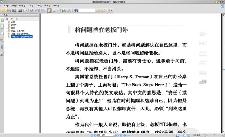Go to next page button in status bar
225x137 pixels.
(117, 135)
